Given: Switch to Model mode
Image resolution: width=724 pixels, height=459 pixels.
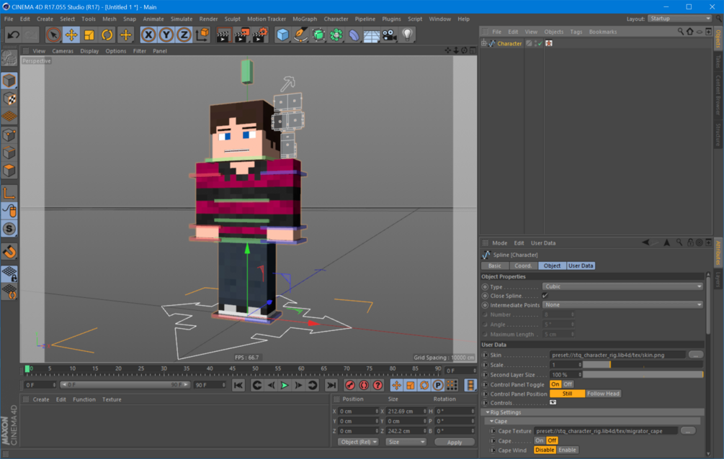Looking at the screenshot, I should click(9, 81).
